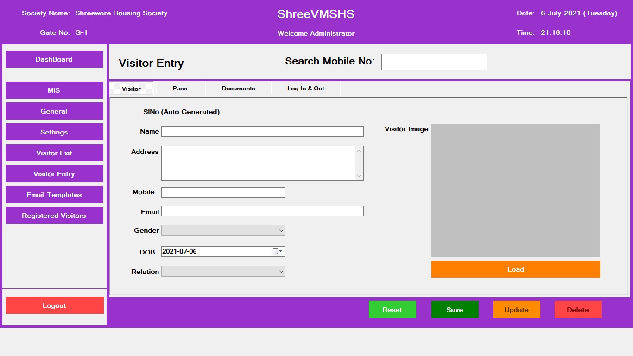Click the ShreeVMSHS title text
633x356 pixels.
pyautogui.click(x=316, y=14)
